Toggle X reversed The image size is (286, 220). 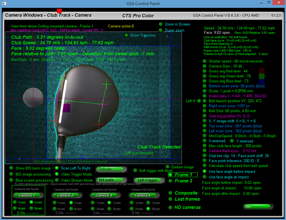tap(204, 141)
